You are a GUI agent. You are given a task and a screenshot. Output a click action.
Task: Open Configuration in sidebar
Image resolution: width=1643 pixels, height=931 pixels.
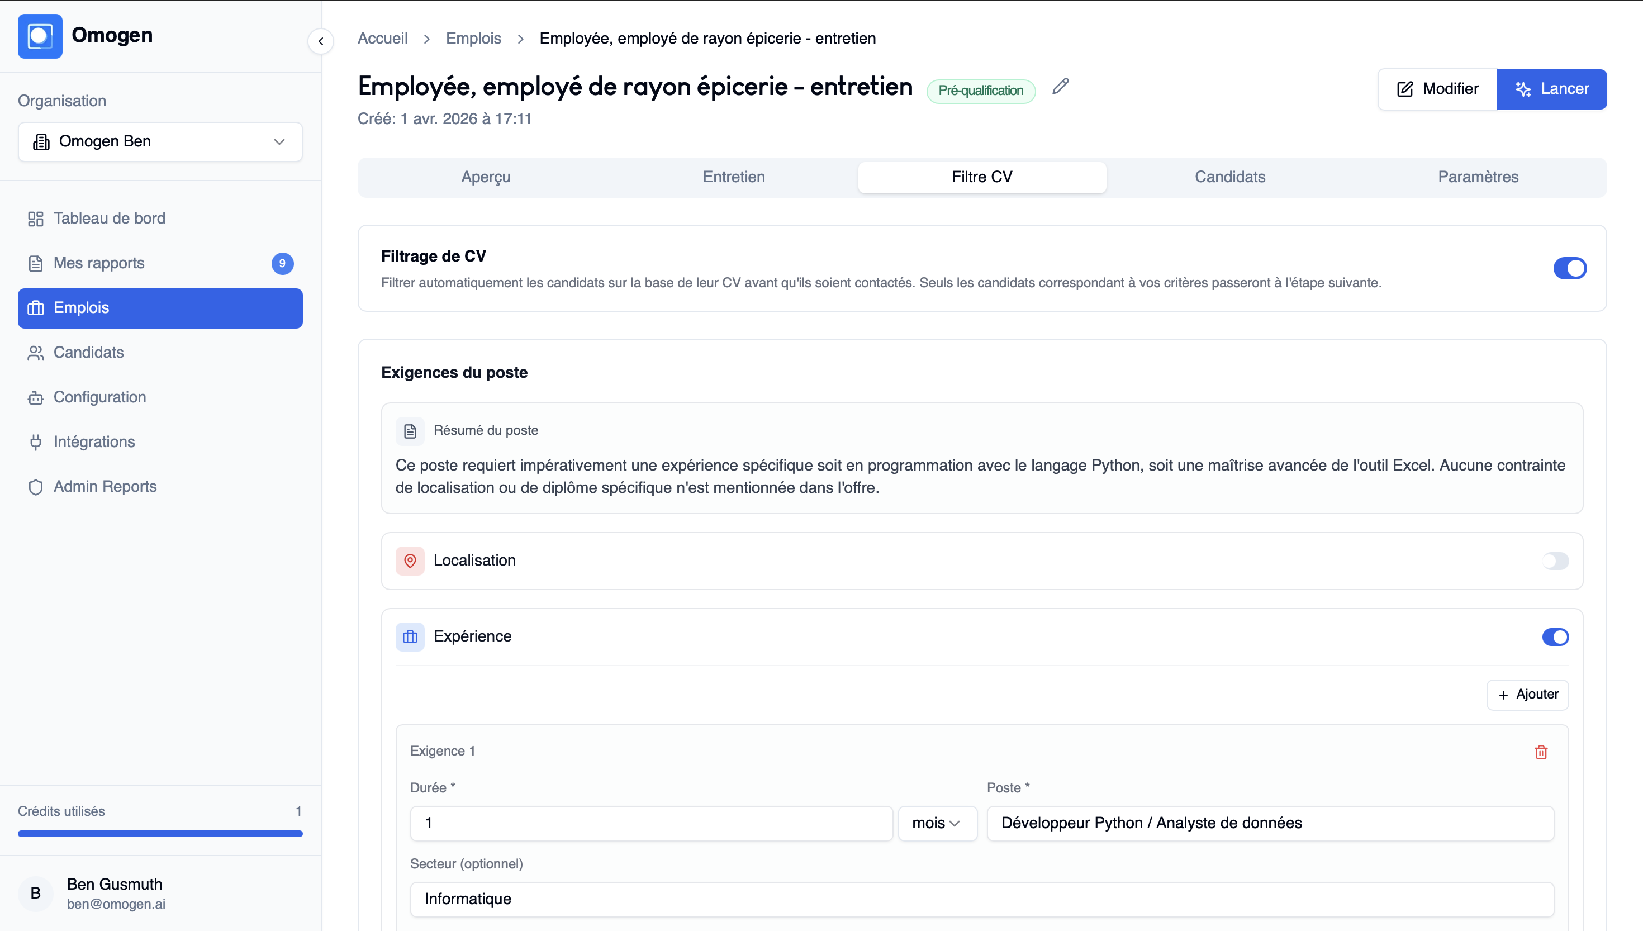pyautogui.click(x=99, y=397)
